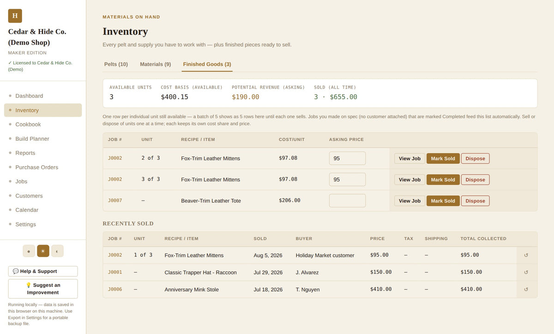Dispose the Beaver-Trim Leather Tote
The width and height of the screenshot is (554, 334).
[x=475, y=201]
